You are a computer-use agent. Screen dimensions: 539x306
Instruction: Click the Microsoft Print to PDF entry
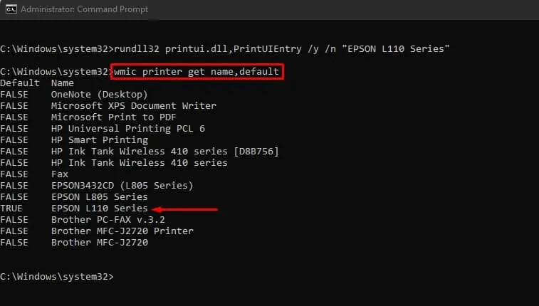point(113,117)
